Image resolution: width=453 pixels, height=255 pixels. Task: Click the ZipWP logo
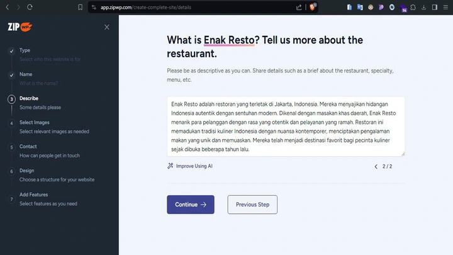click(20, 27)
